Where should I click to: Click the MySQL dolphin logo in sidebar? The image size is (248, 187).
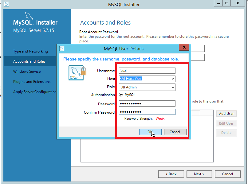point(29,16)
